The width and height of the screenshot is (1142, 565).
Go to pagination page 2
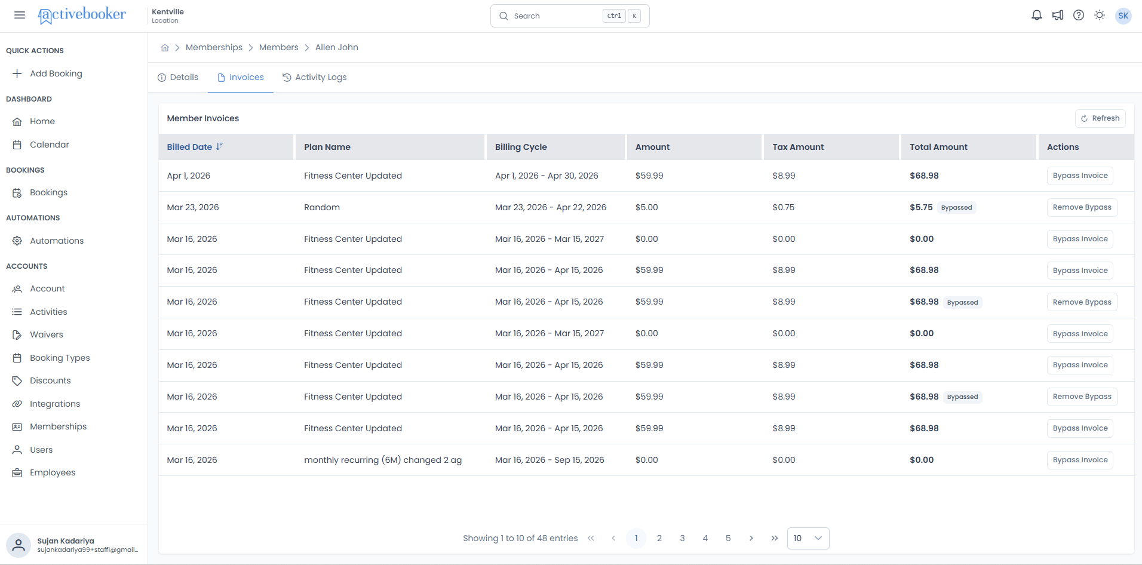[659, 538]
